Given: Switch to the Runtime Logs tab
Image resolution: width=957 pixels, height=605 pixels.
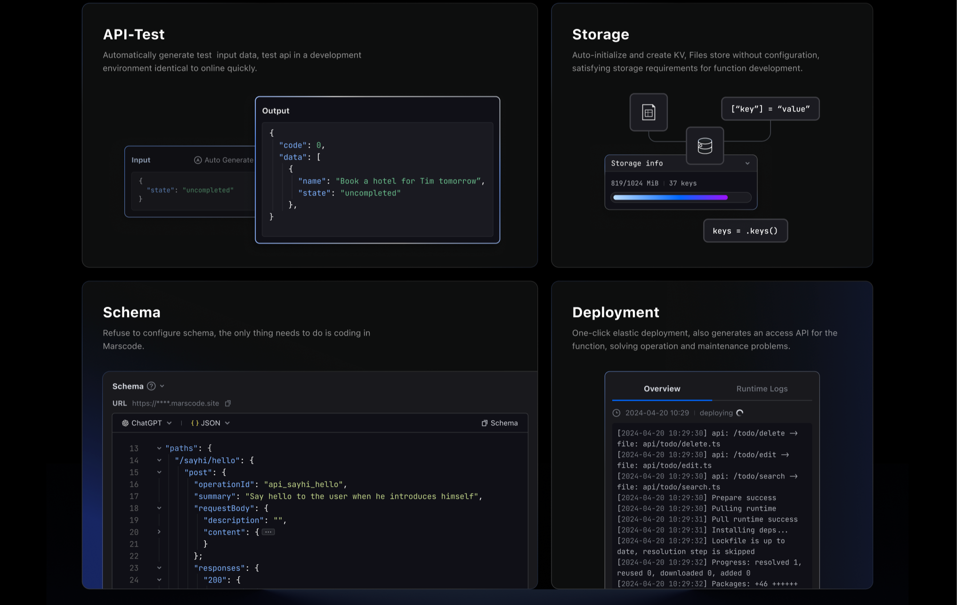Looking at the screenshot, I should click(762, 389).
